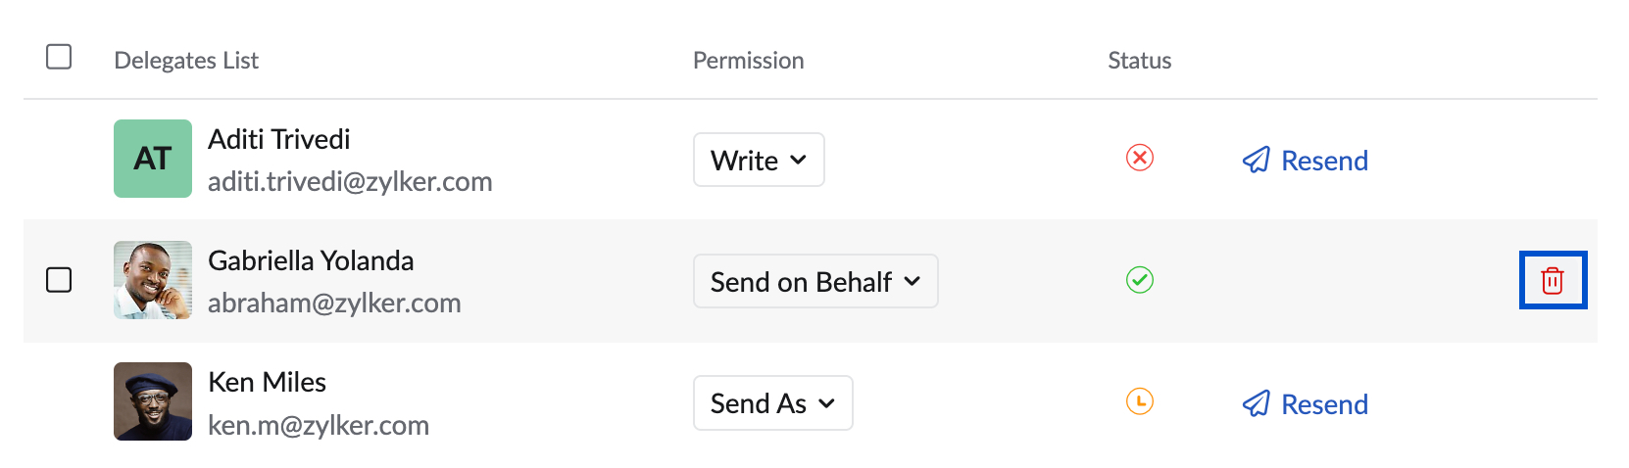The image size is (1629, 468).
Task: Click Gabriella Yolanda's profile photo
Action: click(x=153, y=280)
